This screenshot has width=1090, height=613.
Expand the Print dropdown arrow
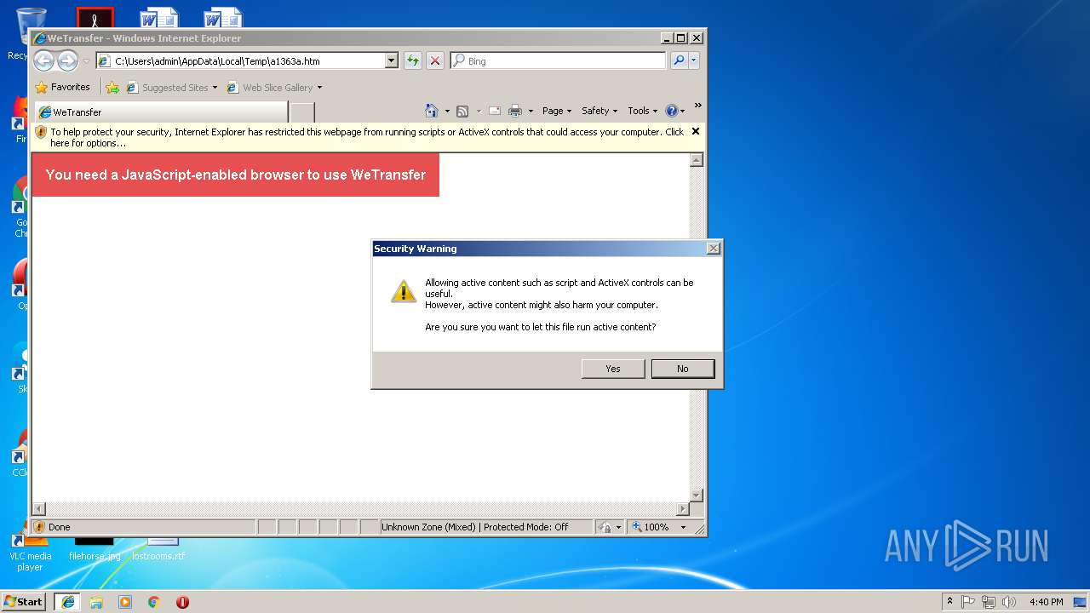coord(531,111)
